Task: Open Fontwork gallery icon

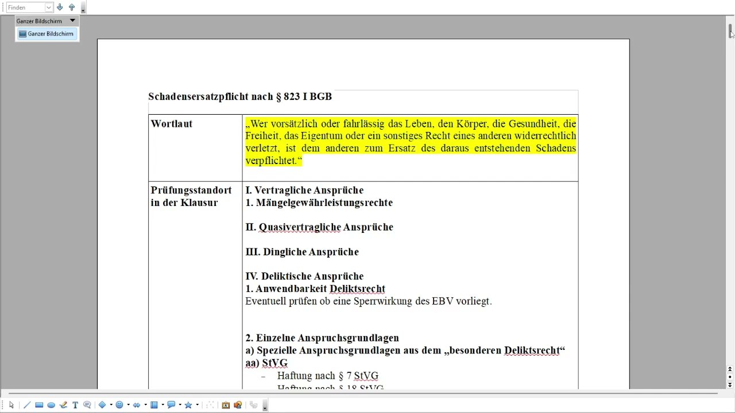Action: (226, 405)
